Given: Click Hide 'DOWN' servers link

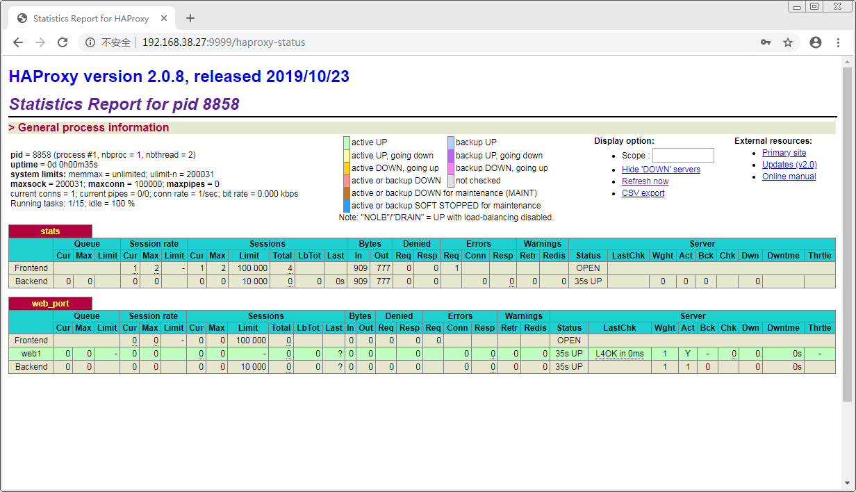Looking at the screenshot, I should click(661, 170).
